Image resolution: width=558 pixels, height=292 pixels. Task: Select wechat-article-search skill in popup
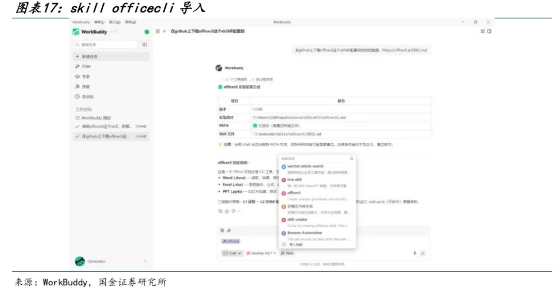317,169
